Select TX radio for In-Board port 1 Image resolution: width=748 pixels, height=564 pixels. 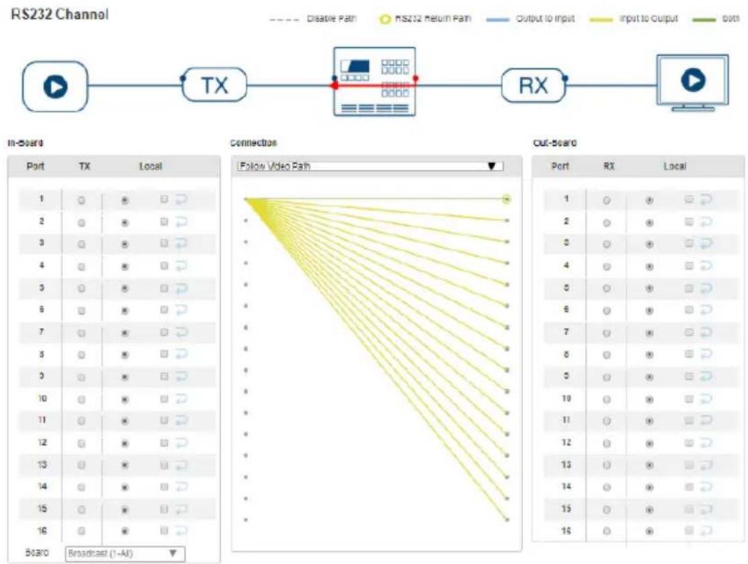(82, 201)
